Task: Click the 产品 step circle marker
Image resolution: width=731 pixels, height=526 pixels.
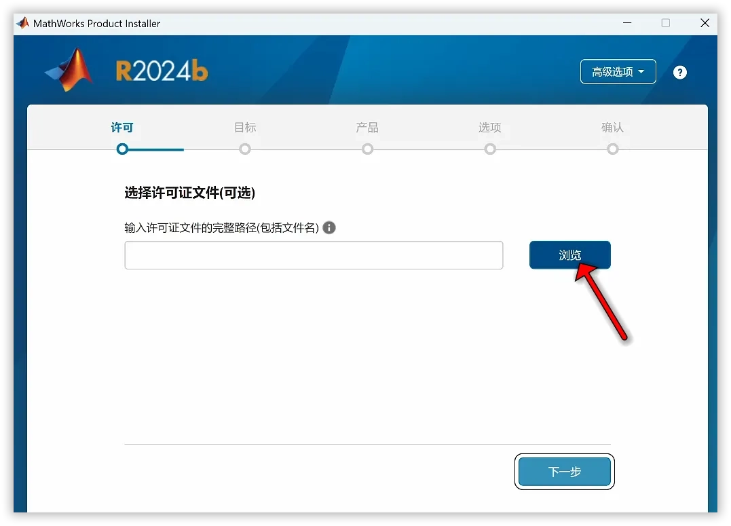Action: coord(367,149)
